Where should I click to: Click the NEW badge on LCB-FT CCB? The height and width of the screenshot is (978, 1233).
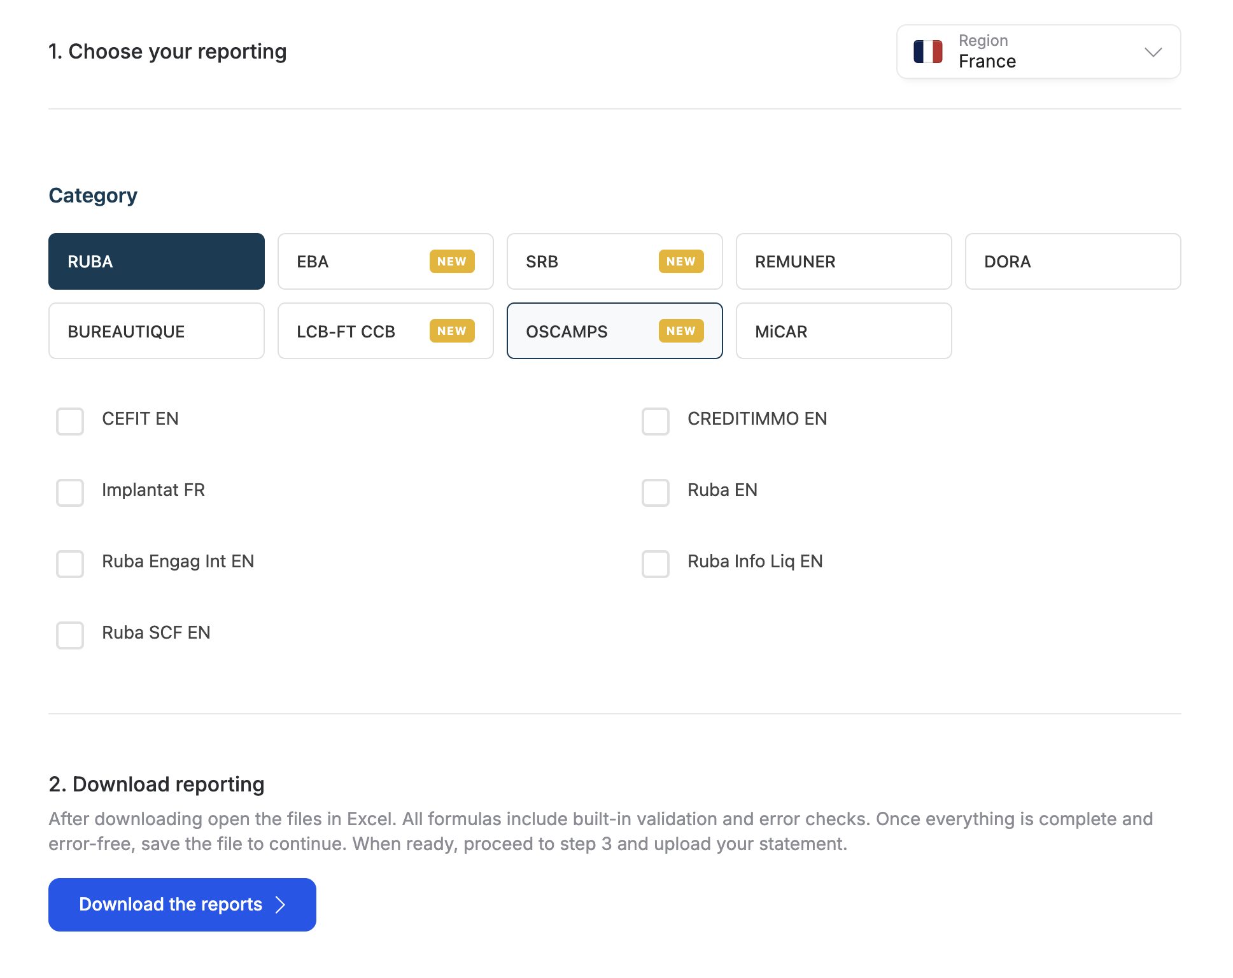click(452, 330)
